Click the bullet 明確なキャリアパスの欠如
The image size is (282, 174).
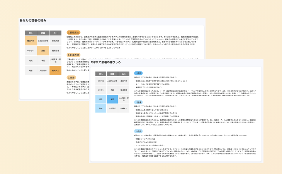point(145,139)
